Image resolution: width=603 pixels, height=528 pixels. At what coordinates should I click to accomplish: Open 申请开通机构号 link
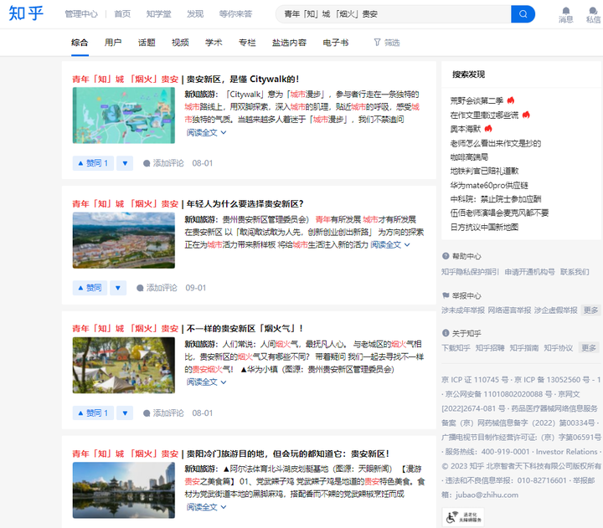point(529,272)
